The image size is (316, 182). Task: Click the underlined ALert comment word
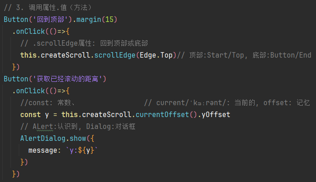click(x=43, y=127)
